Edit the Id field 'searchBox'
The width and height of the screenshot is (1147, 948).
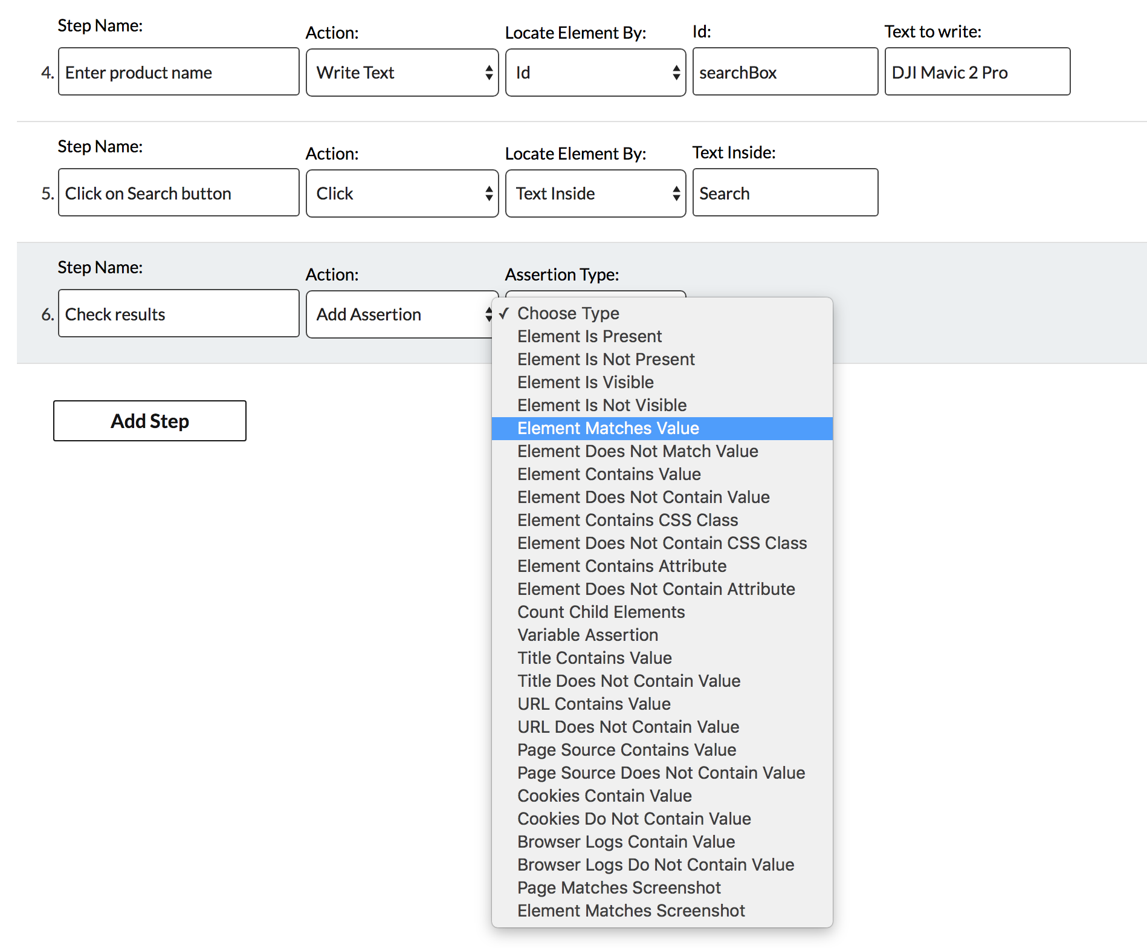(x=785, y=72)
